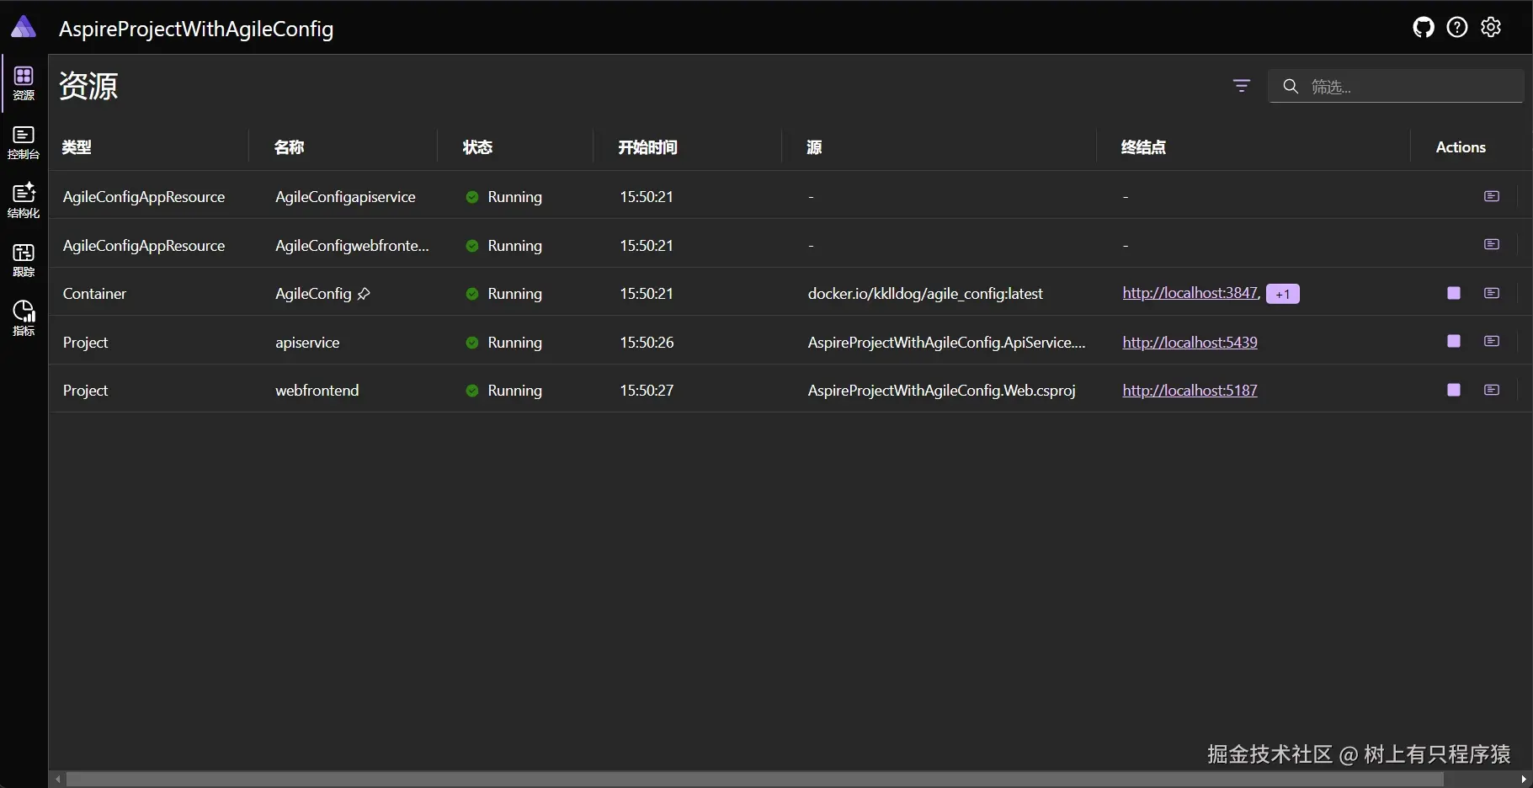This screenshot has width=1533, height=788.
Task: Open the http://localhost:3847 endpoint link
Action: point(1190,293)
